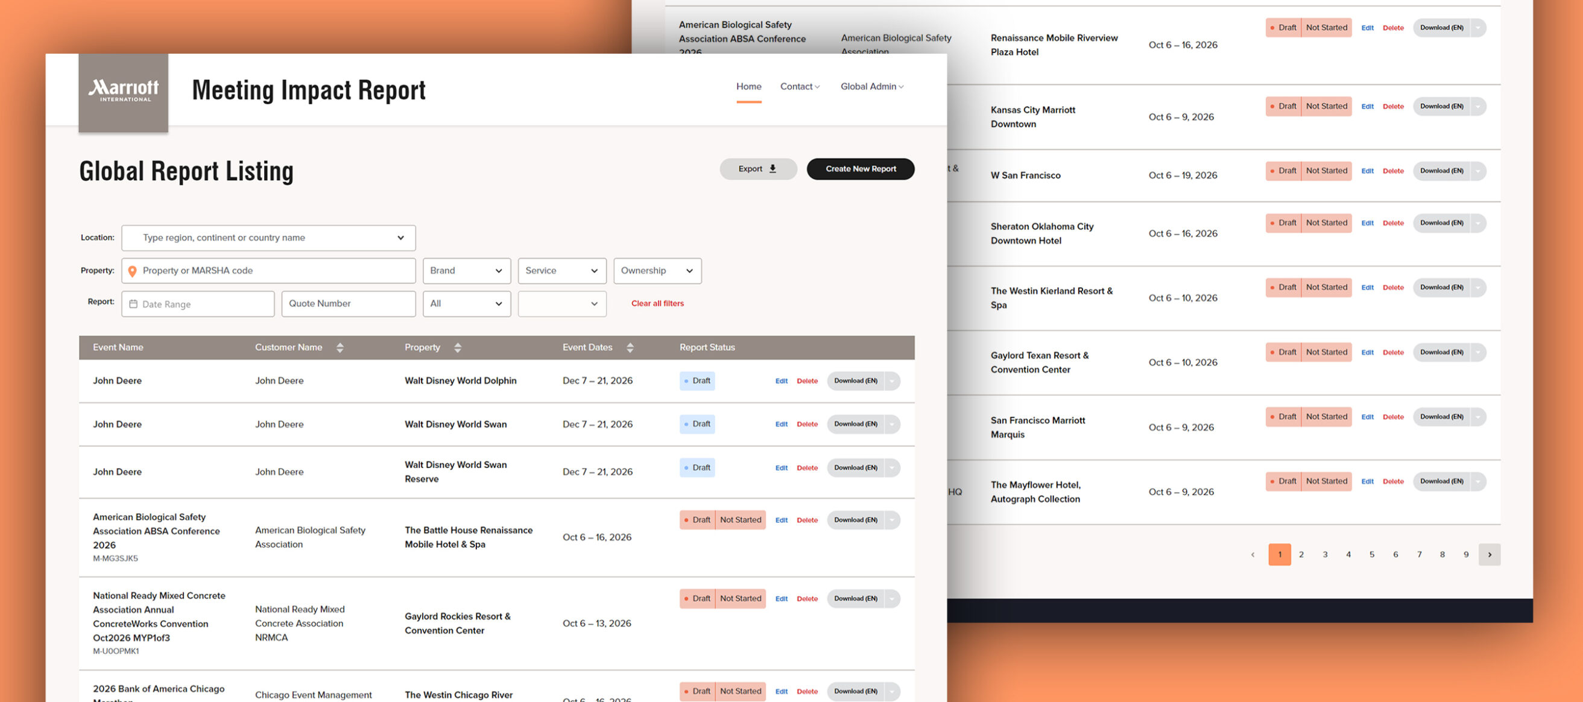The height and width of the screenshot is (702, 1583).
Task: Open the Service dropdown
Action: tap(561, 270)
